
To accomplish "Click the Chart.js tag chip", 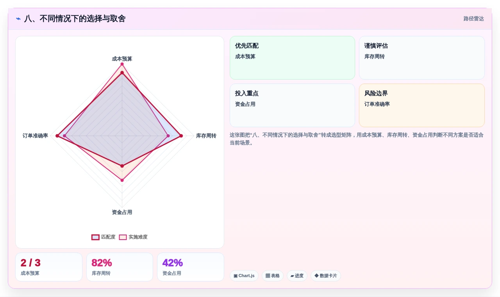I will tap(244, 276).
